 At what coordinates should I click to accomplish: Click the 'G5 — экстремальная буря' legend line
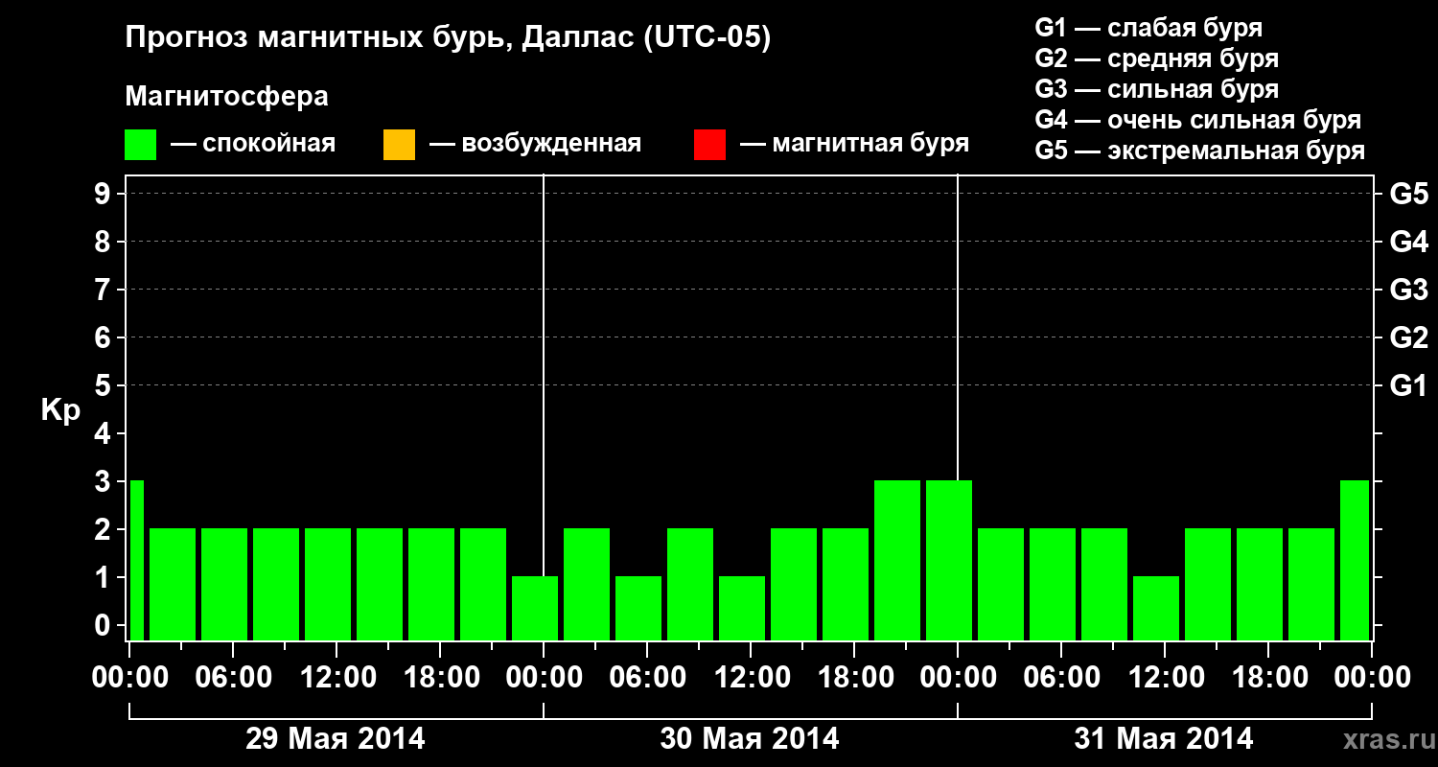pos(1200,151)
